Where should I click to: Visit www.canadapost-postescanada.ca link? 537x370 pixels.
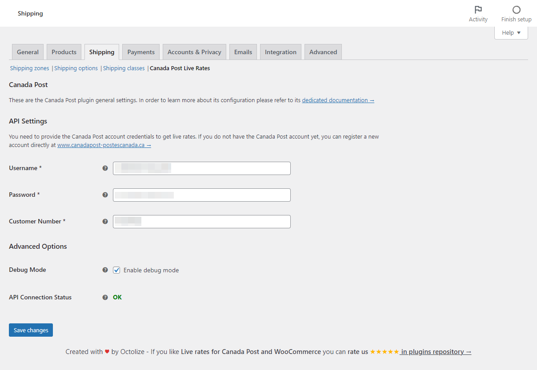[x=104, y=145]
